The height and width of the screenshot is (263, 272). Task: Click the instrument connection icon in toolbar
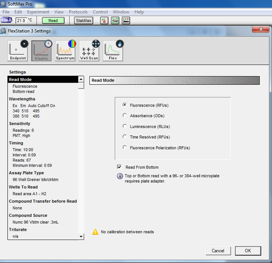pos(7,20)
